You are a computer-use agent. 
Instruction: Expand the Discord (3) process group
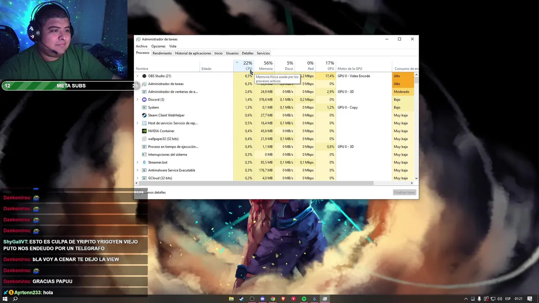(137, 100)
